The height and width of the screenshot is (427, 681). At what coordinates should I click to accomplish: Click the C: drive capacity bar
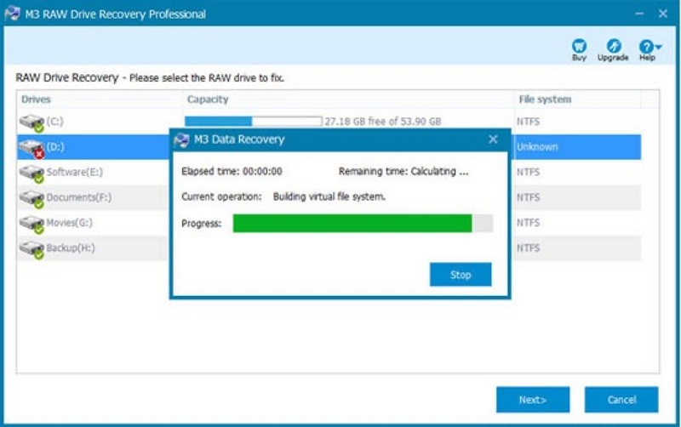point(253,121)
